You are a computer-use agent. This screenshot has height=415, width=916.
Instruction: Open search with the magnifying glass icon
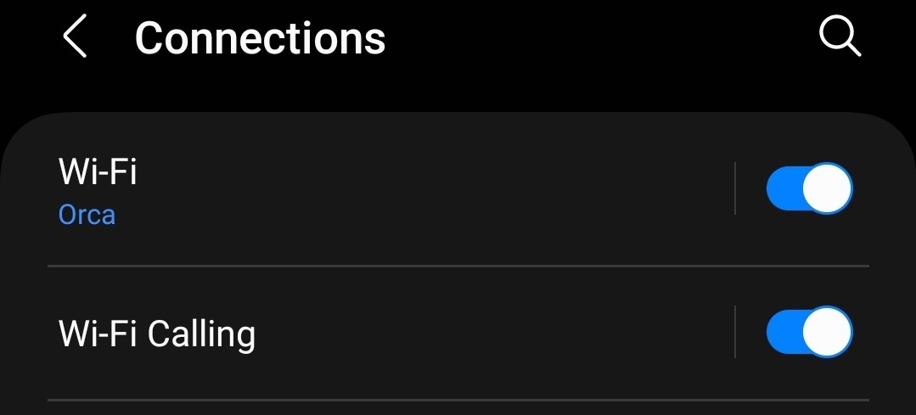[x=840, y=36]
